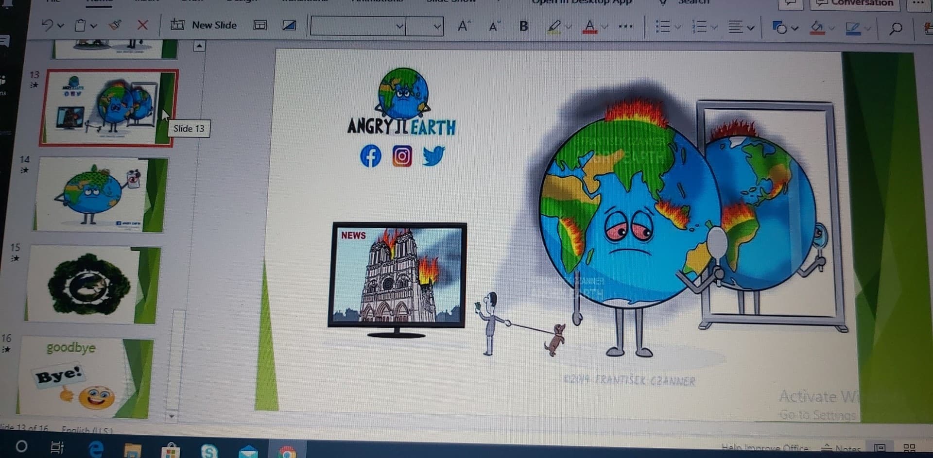Open Skype from the taskbar
The height and width of the screenshot is (458, 933).
click(209, 452)
